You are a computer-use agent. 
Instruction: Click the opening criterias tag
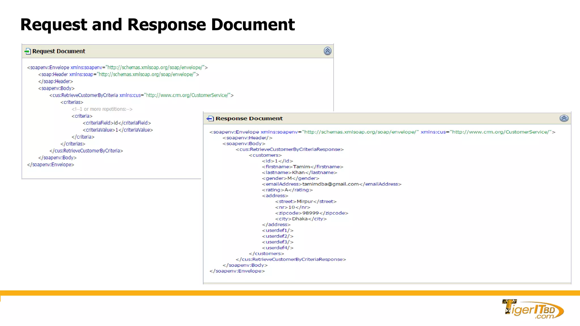coord(72,102)
